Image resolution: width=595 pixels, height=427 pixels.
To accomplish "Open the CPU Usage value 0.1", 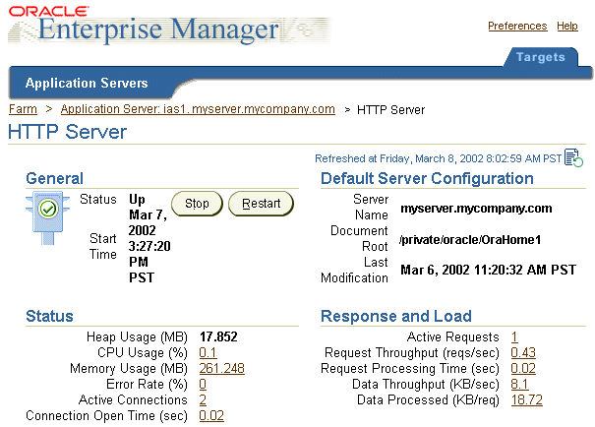I will (208, 352).
